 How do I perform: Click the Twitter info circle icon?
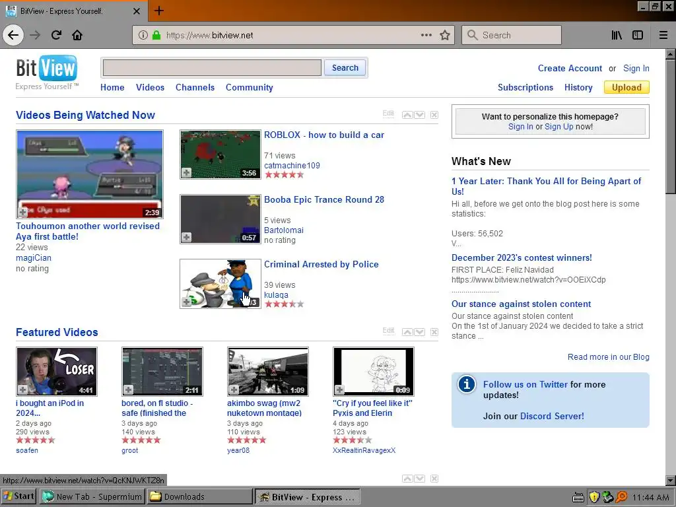[467, 384]
